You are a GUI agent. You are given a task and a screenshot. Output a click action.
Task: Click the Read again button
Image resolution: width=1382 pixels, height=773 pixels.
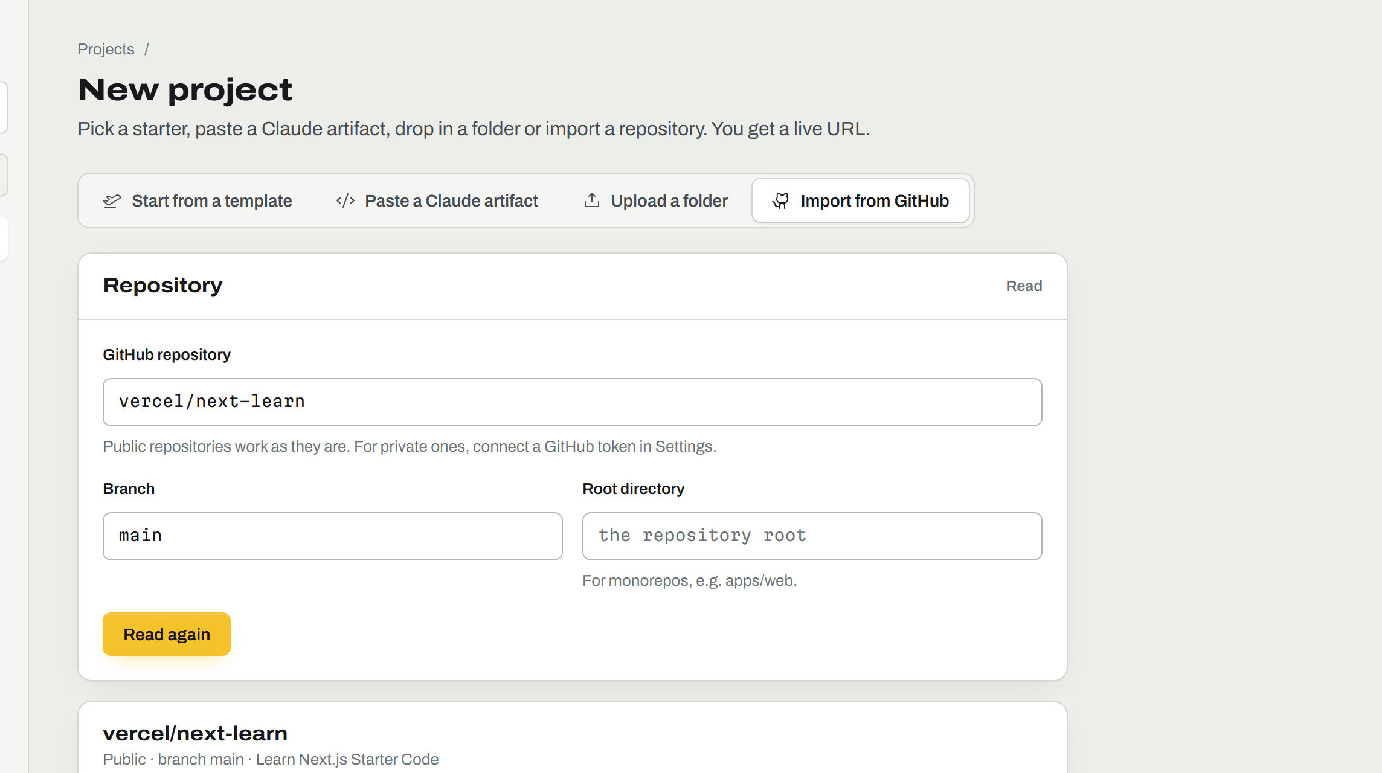[167, 635]
